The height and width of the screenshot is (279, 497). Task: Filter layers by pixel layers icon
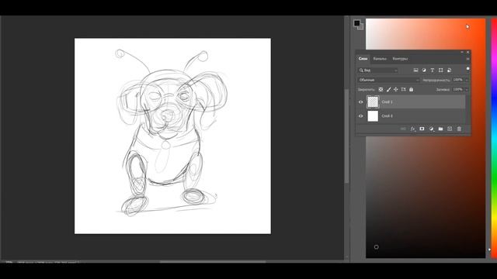(415, 71)
